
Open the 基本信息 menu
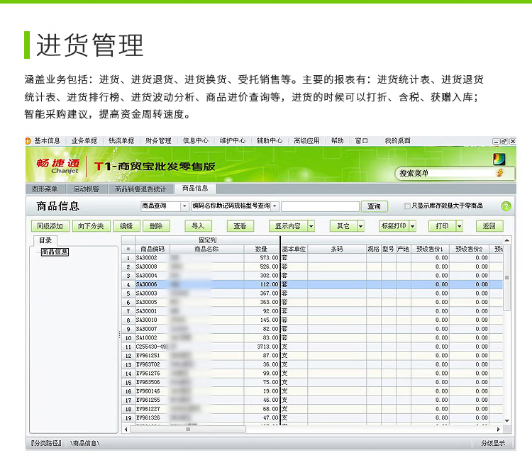tap(47, 140)
